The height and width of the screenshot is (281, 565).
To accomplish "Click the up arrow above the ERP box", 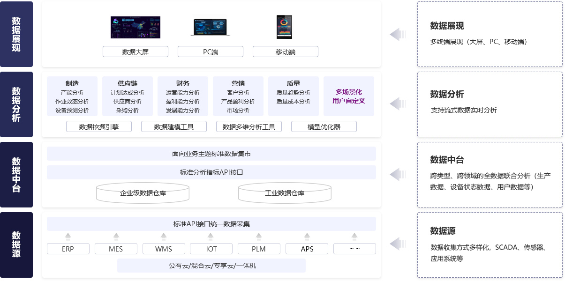I will 68,236.
